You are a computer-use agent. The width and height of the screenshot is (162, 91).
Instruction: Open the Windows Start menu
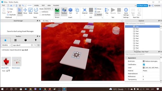point(2,89)
